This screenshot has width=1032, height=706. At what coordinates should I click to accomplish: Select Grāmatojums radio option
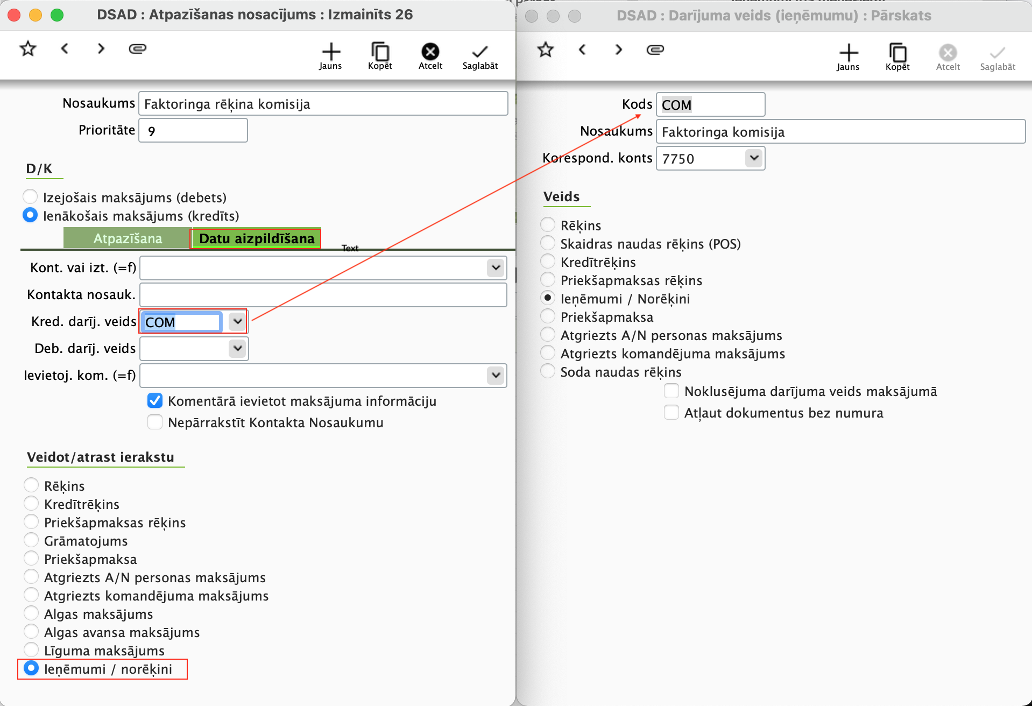point(31,540)
